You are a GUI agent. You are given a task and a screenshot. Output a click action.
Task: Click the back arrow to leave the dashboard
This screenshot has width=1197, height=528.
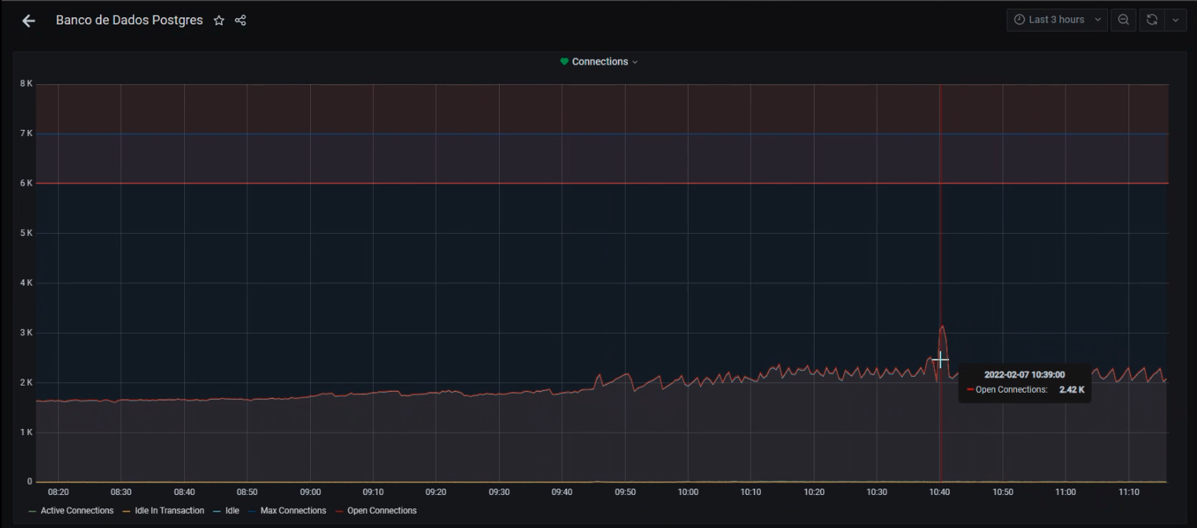pos(29,21)
